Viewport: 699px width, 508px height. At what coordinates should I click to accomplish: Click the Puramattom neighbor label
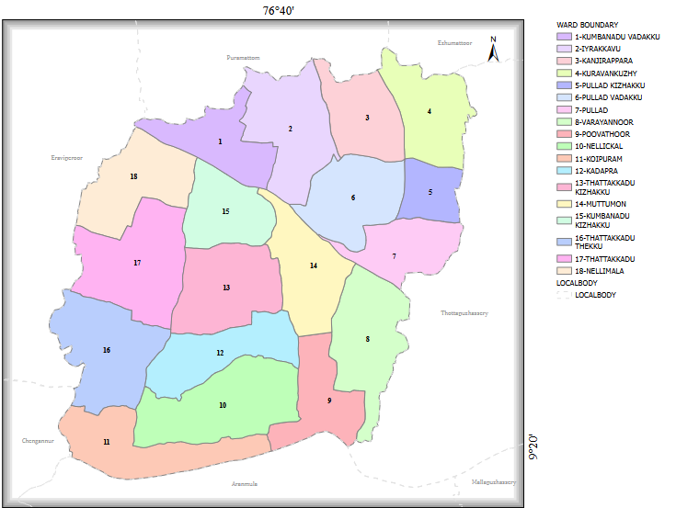(x=243, y=58)
